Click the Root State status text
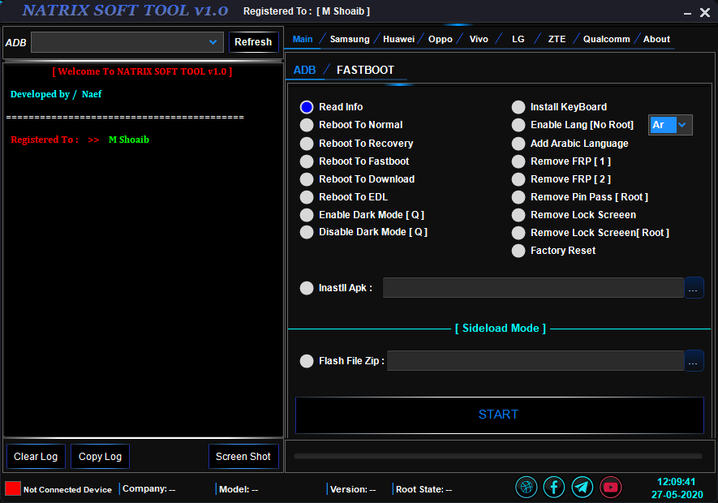 coord(423,489)
